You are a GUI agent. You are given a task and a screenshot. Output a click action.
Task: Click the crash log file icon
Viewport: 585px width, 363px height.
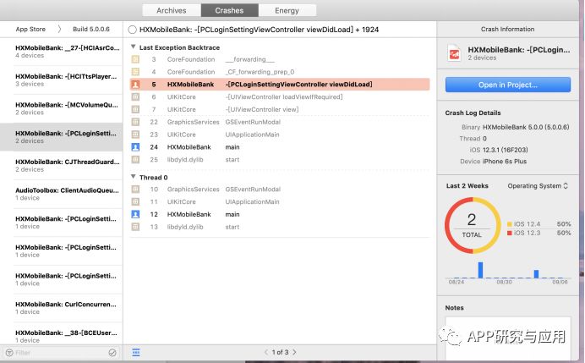454,53
